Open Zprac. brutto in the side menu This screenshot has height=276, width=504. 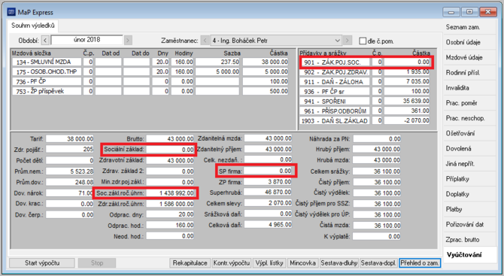click(x=469, y=240)
